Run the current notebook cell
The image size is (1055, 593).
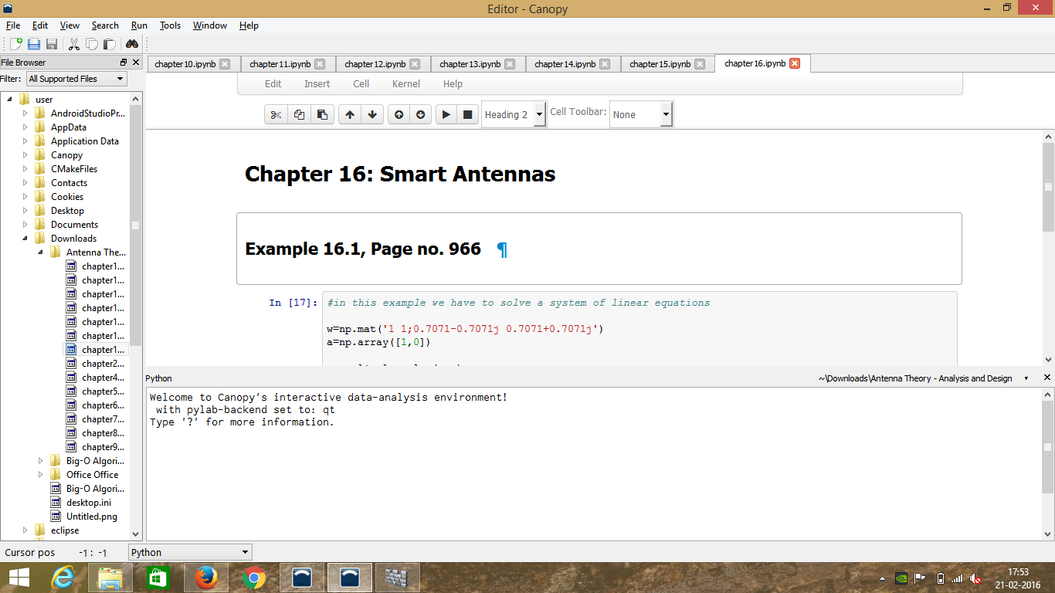(x=446, y=115)
